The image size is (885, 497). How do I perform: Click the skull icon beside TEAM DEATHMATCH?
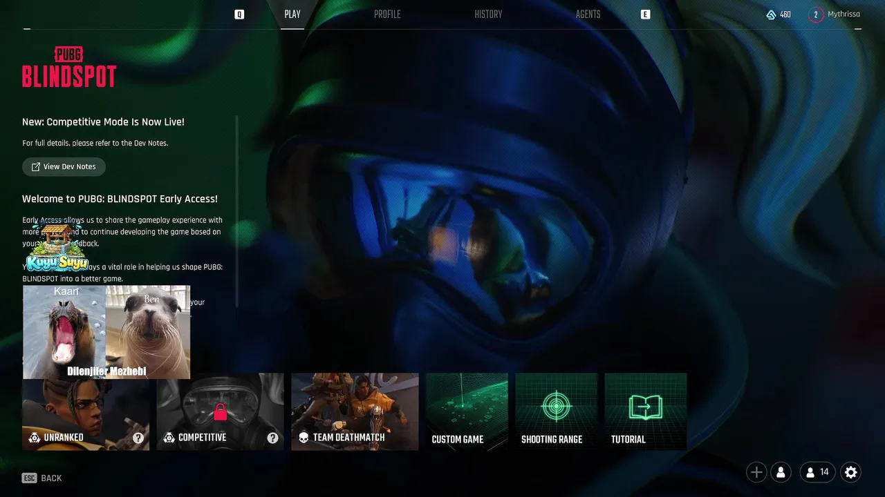304,438
